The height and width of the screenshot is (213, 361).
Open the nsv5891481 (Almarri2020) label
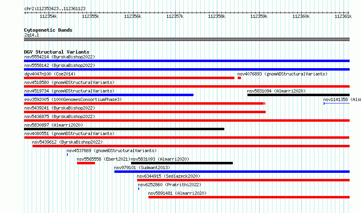pyautogui.click(x=177, y=193)
